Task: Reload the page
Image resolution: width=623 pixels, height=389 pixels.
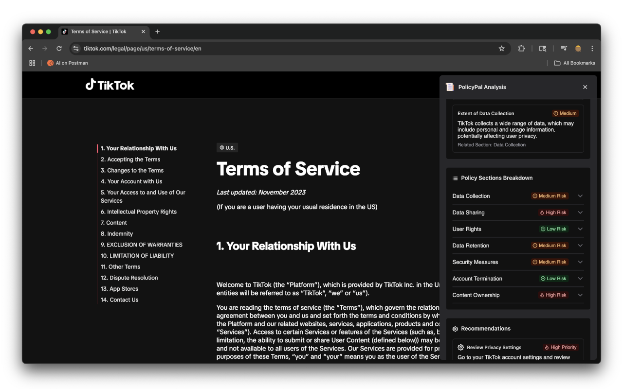Action: tap(59, 49)
